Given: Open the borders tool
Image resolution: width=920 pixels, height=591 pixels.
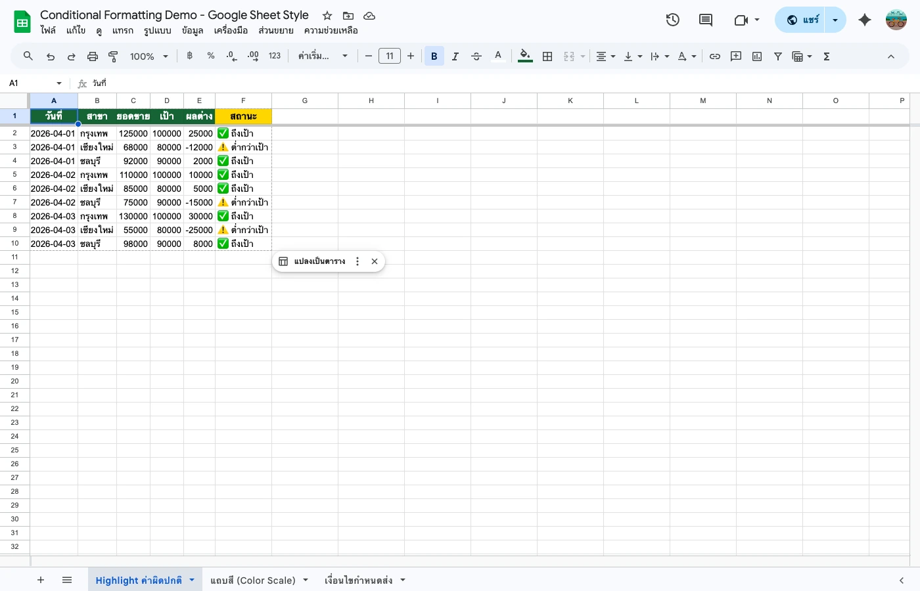Looking at the screenshot, I should [x=547, y=56].
